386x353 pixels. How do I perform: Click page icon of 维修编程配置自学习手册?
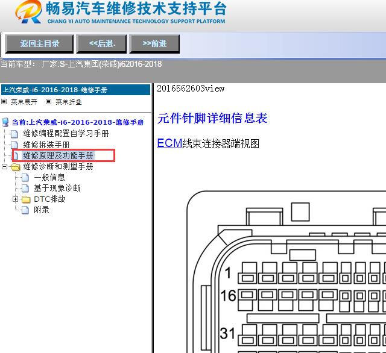(x=14, y=134)
